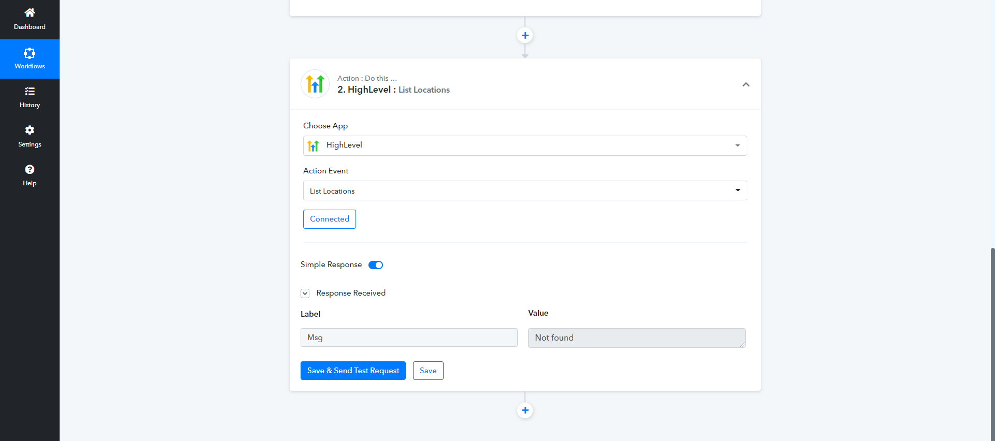Open the Action Event dropdown
The height and width of the screenshot is (441, 995).
[525, 190]
